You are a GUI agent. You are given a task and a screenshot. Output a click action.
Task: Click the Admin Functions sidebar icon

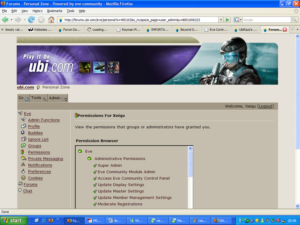pos(23,120)
